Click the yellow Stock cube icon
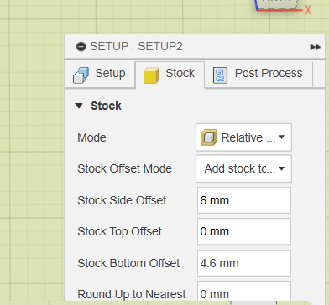The width and height of the screenshot is (329, 305). tap(151, 75)
